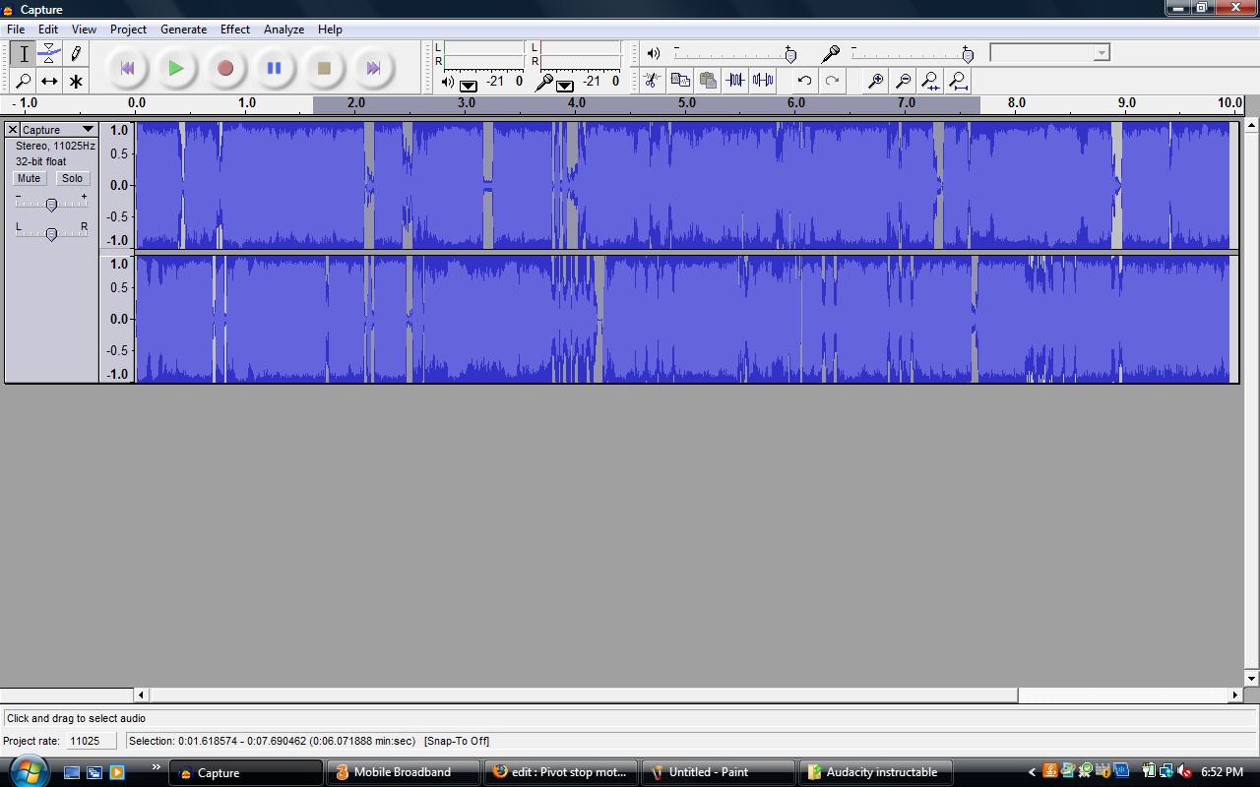
Task: Click the Snap-To Off status text
Action: (x=456, y=741)
